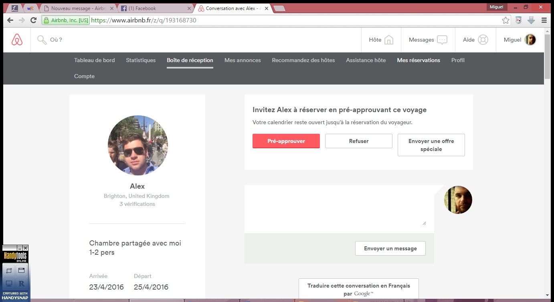554x302 pixels.
Task: Click the Hôte house icon
Action: (388, 40)
